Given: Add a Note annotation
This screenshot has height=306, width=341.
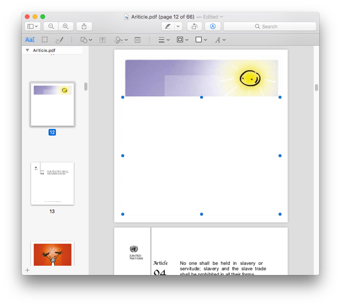Looking at the screenshot, I should 137,40.
